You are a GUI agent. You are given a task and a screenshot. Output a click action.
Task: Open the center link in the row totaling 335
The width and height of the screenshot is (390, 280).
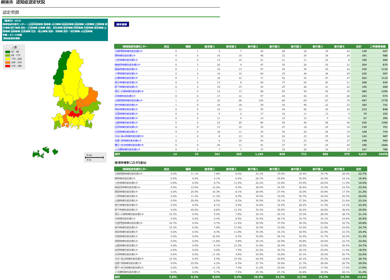127,123
